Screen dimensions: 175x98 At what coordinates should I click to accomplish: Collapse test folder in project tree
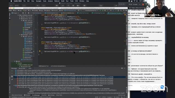[14, 61]
